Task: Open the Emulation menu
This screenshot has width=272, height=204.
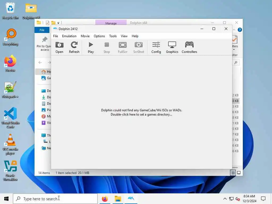Action: 69,36
